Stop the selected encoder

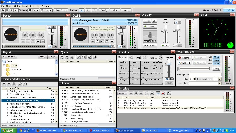(x=152, y=93)
